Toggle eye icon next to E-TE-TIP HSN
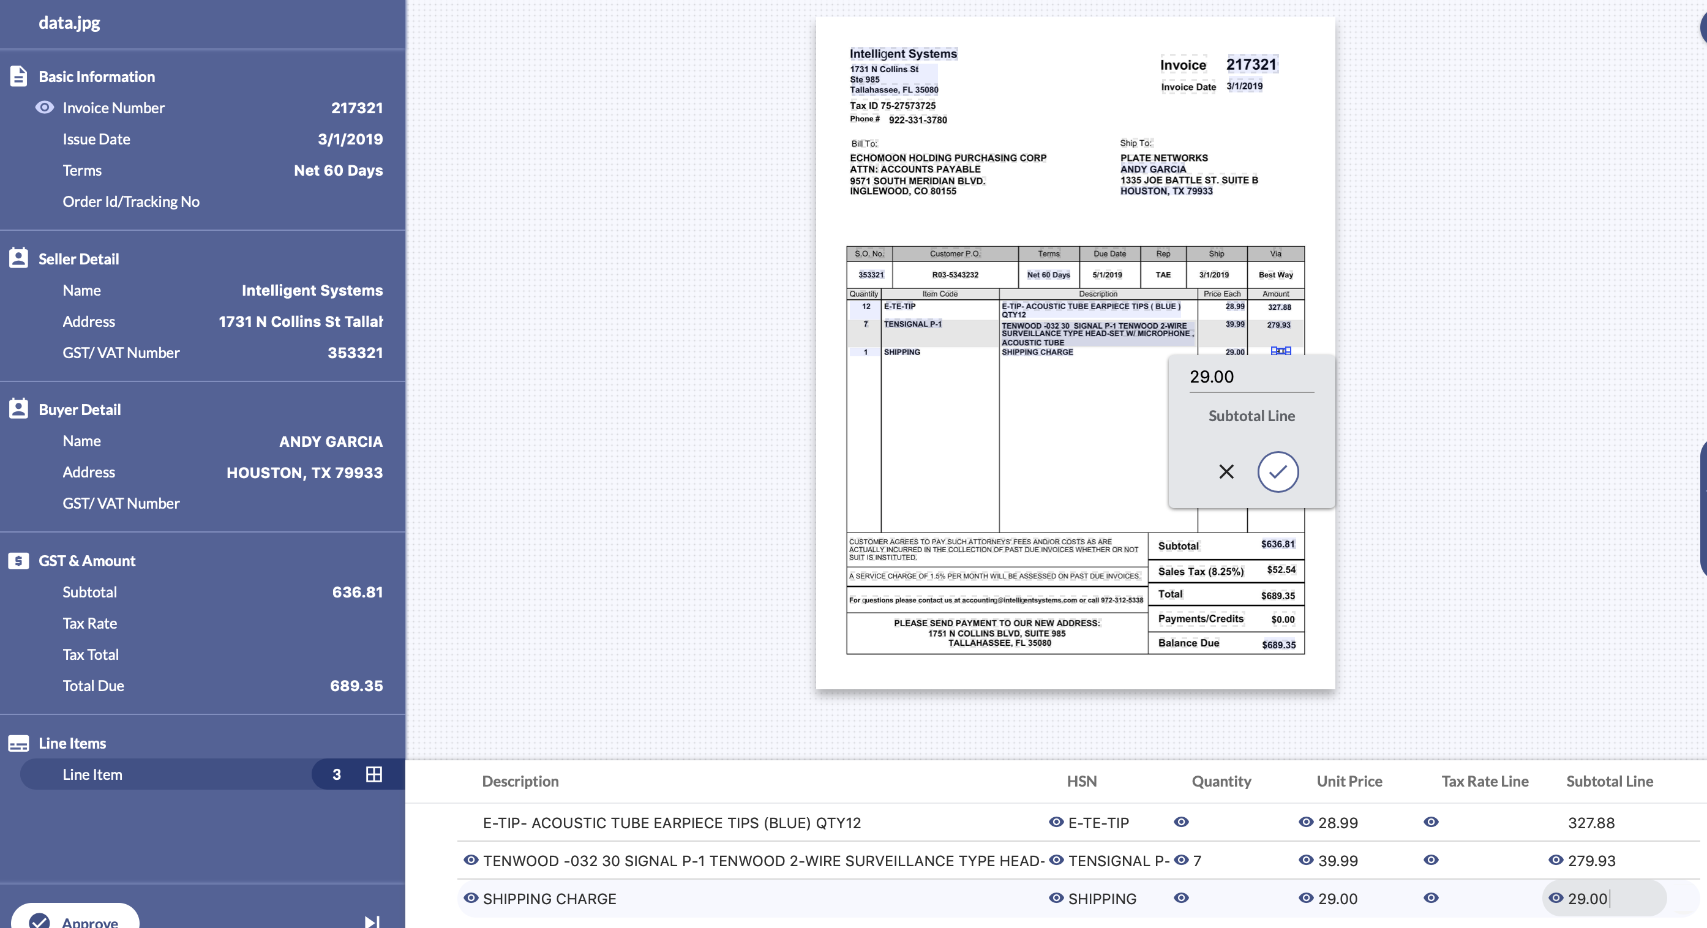 pyautogui.click(x=1056, y=822)
